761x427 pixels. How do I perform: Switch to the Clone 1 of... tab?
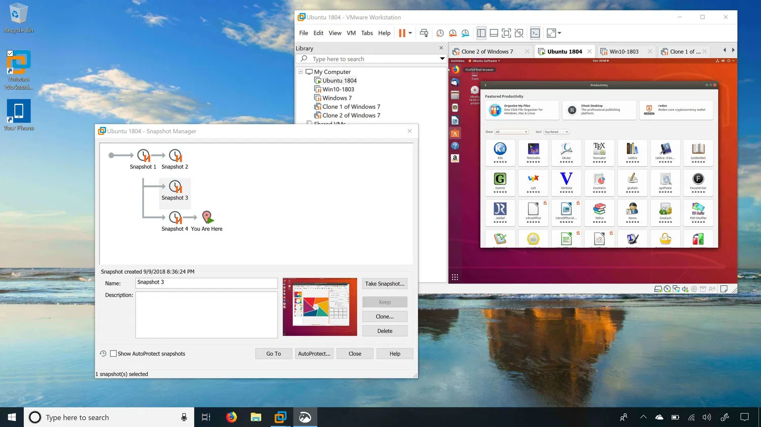684,52
